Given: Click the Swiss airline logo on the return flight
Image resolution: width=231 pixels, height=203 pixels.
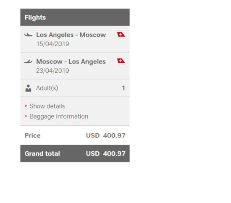Looking at the screenshot, I should click(x=121, y=61).
